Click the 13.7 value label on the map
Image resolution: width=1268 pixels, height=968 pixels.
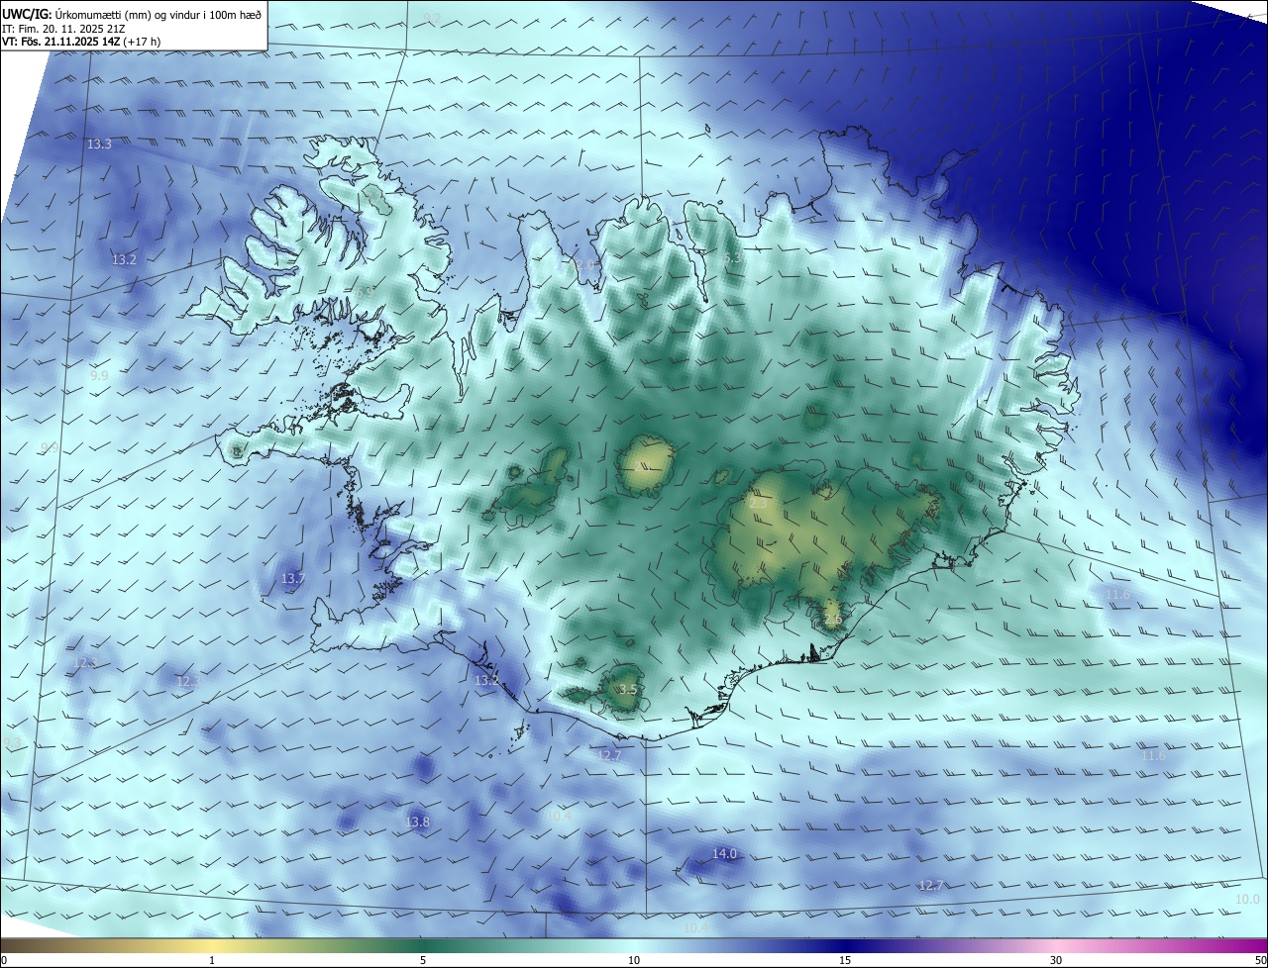tap(293, 578)
